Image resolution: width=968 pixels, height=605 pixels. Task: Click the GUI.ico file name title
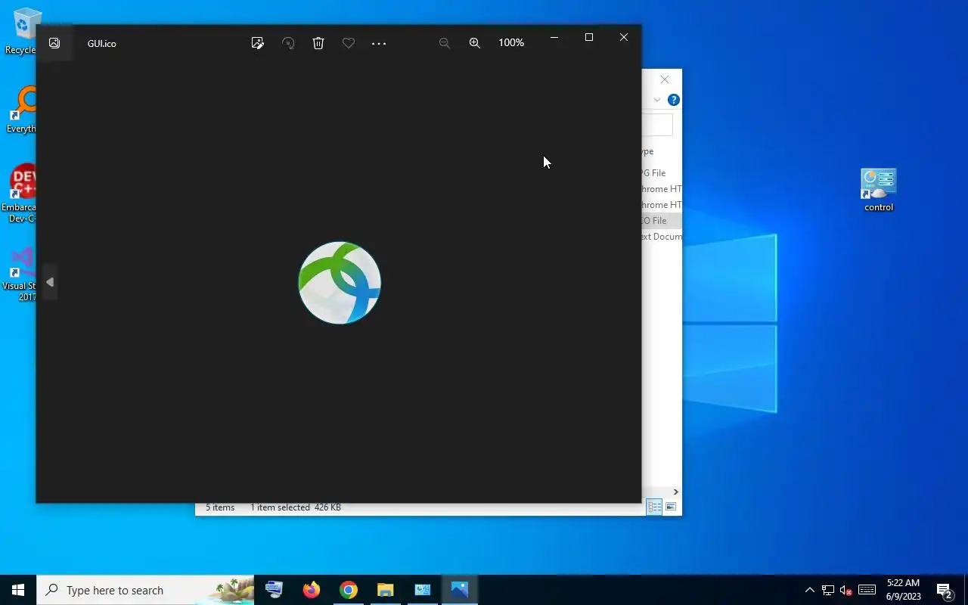101,43
